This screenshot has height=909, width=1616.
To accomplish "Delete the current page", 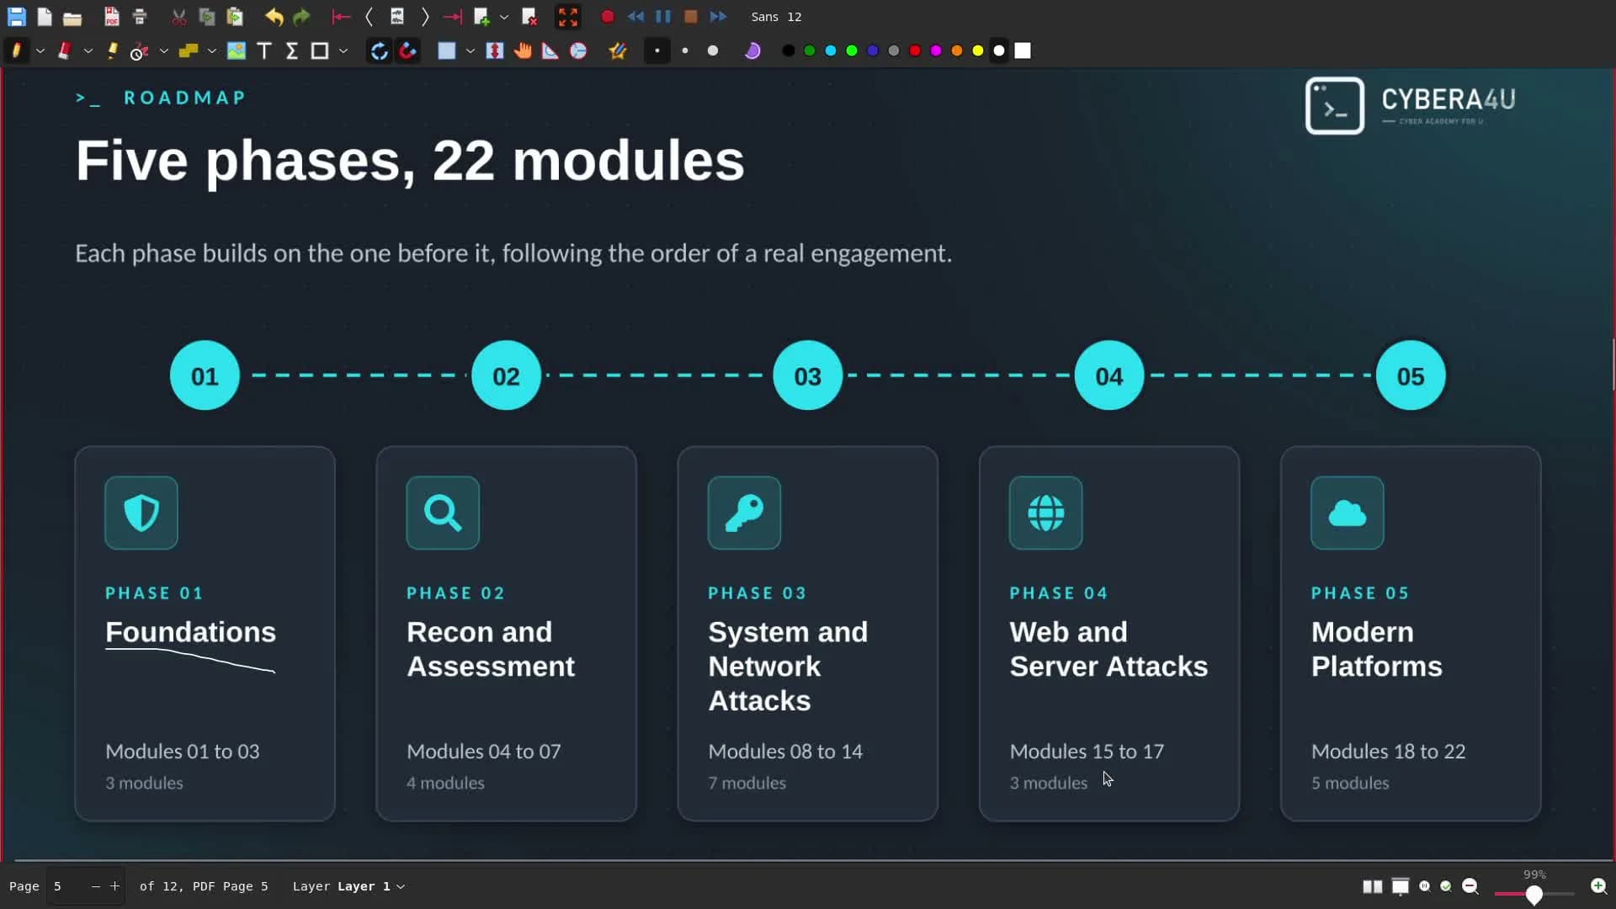I will (529, 17).
